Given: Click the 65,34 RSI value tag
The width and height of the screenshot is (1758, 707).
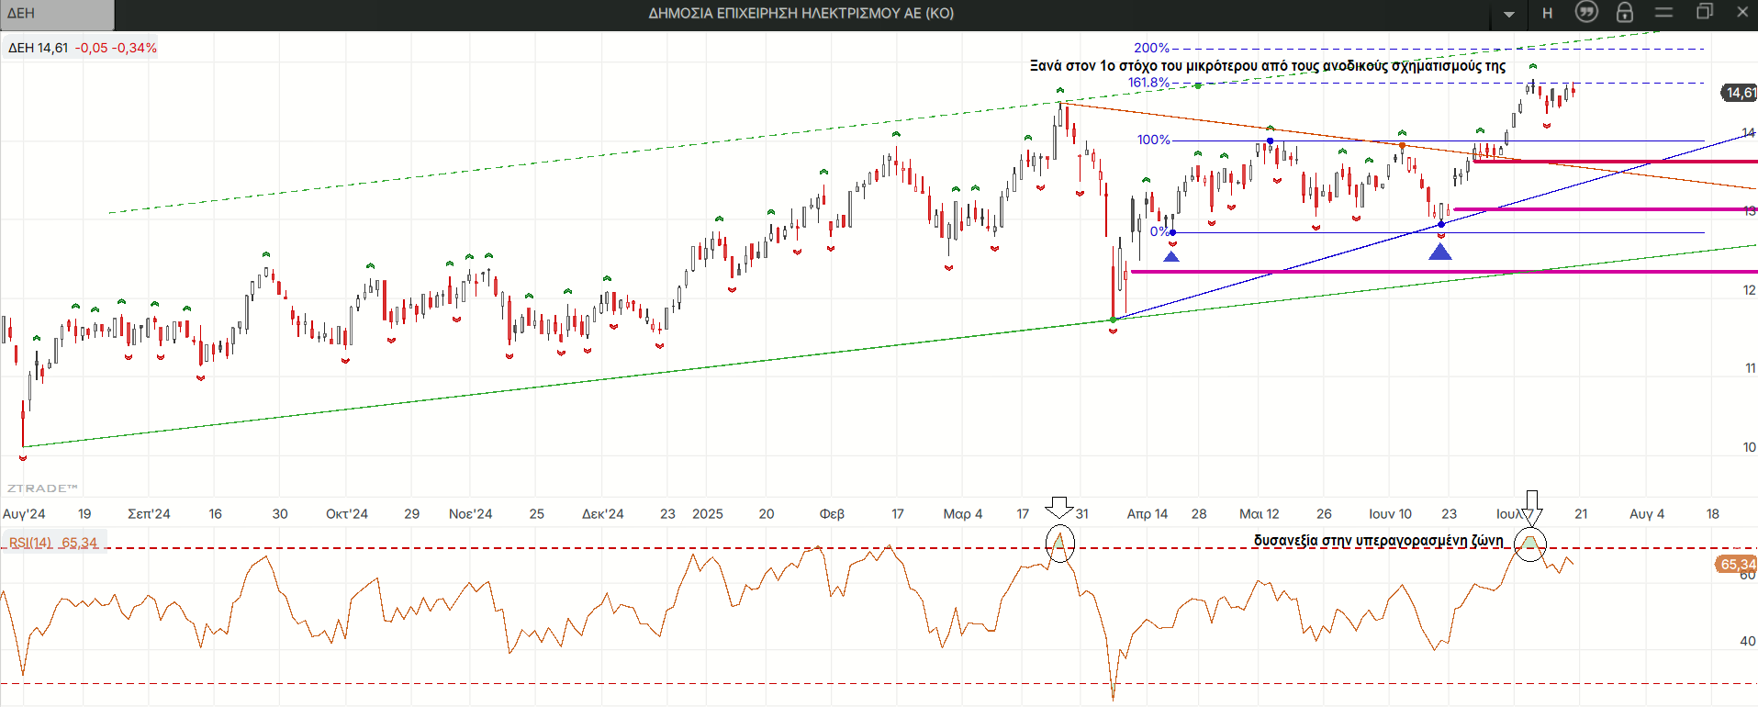Looking at the screenshot, I should pos(1736,564).
